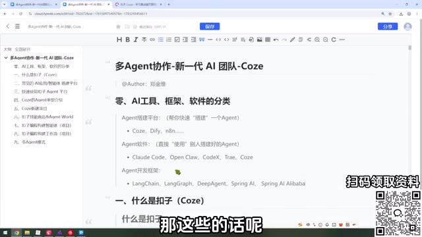Click the print or export file icon

[x=251, y=39]
